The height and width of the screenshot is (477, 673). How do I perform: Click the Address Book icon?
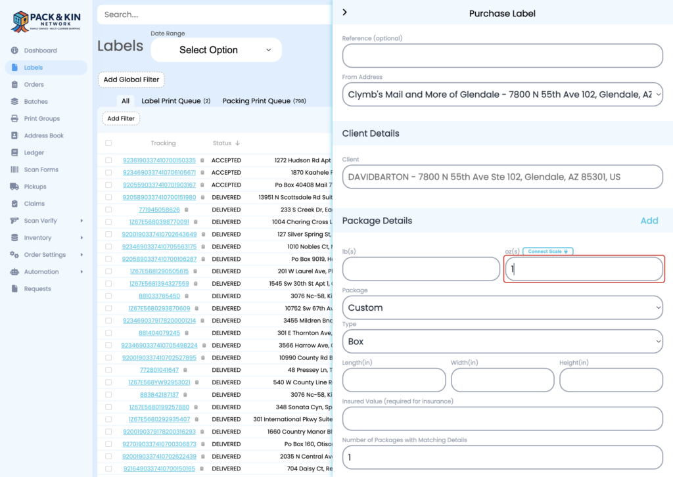[x=15, y=136]
